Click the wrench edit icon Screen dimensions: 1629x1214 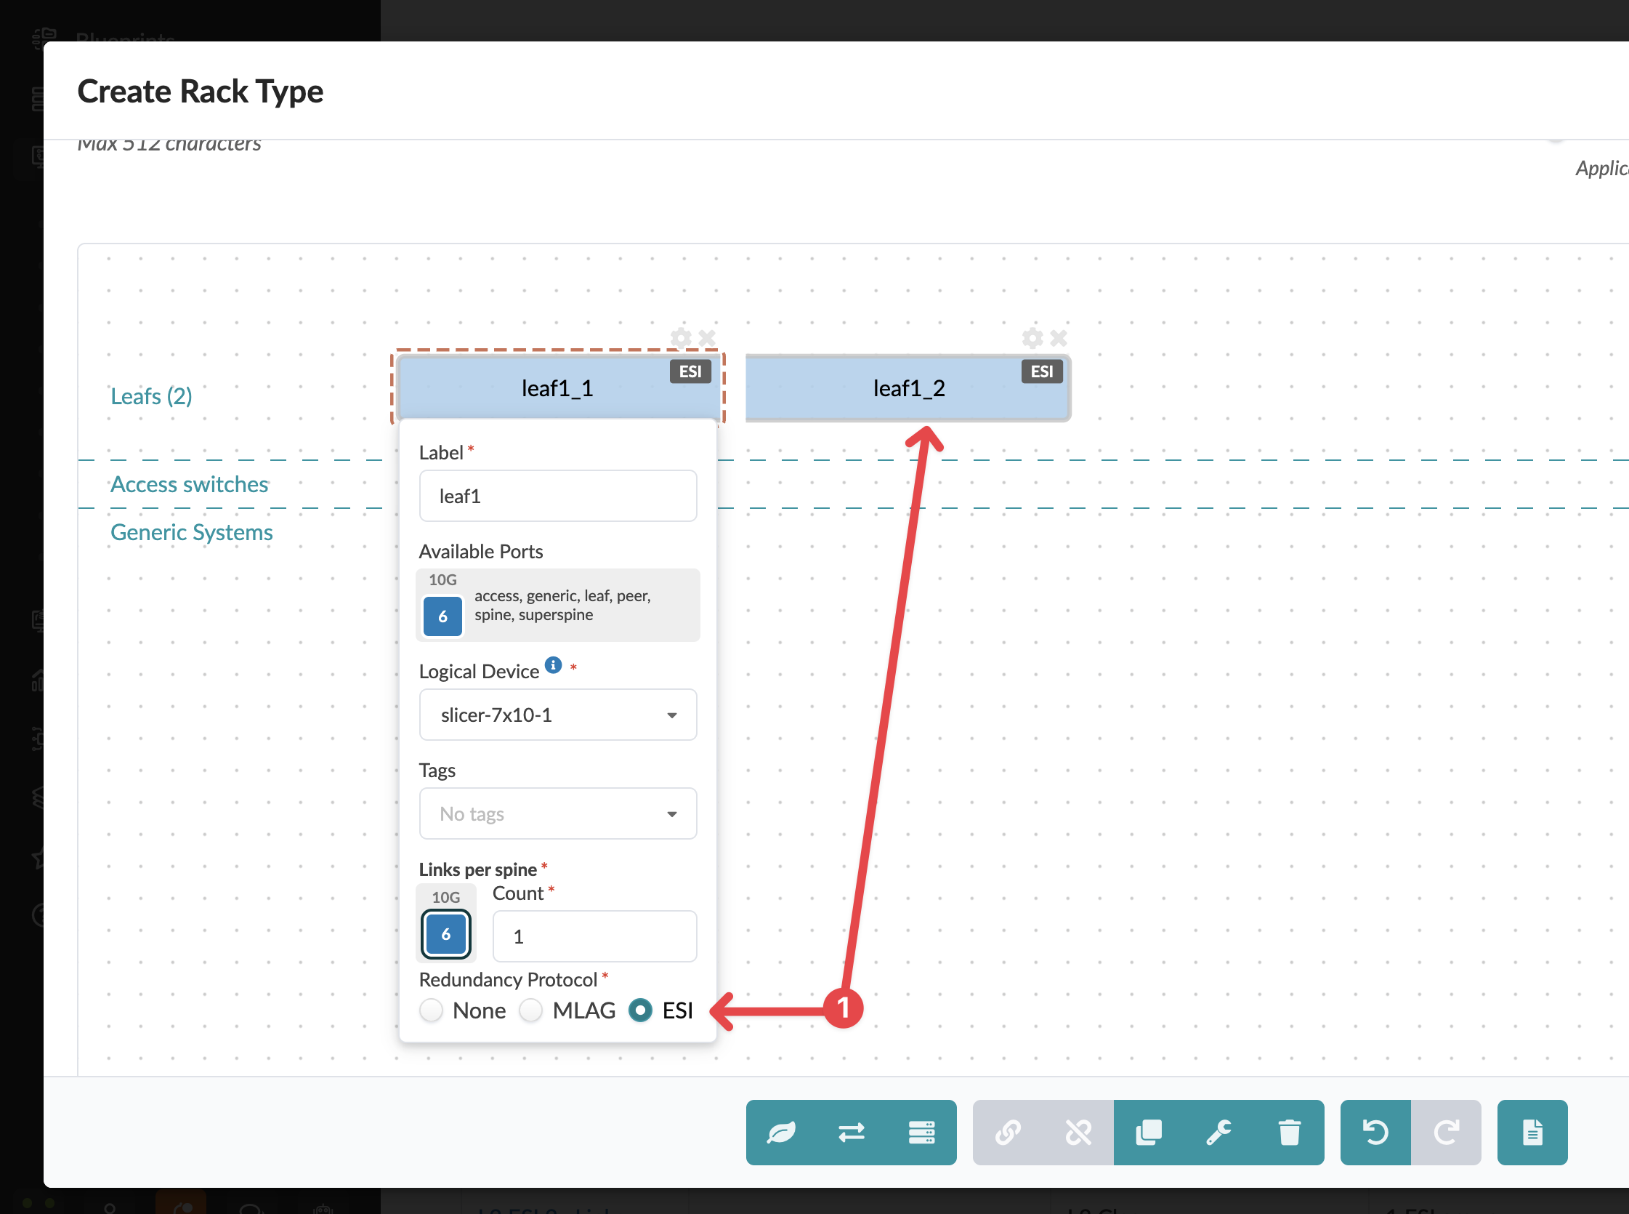[x=1219, y=1133]
